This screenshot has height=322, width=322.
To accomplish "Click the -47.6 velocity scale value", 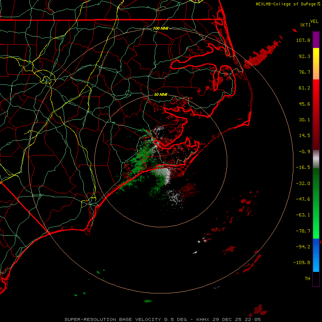I will [x=303, y=199].
